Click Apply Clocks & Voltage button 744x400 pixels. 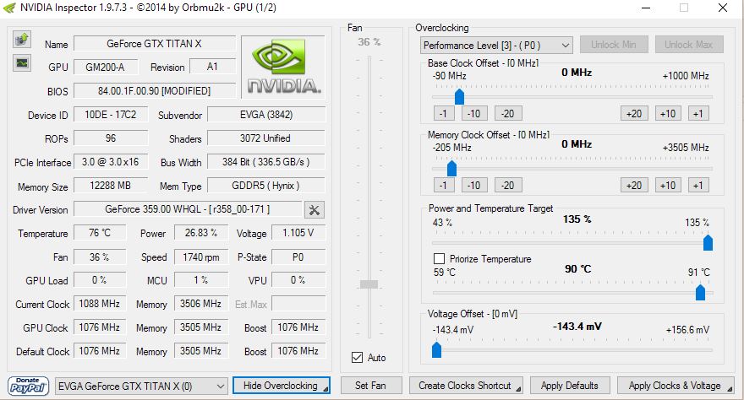click(676, 386)
